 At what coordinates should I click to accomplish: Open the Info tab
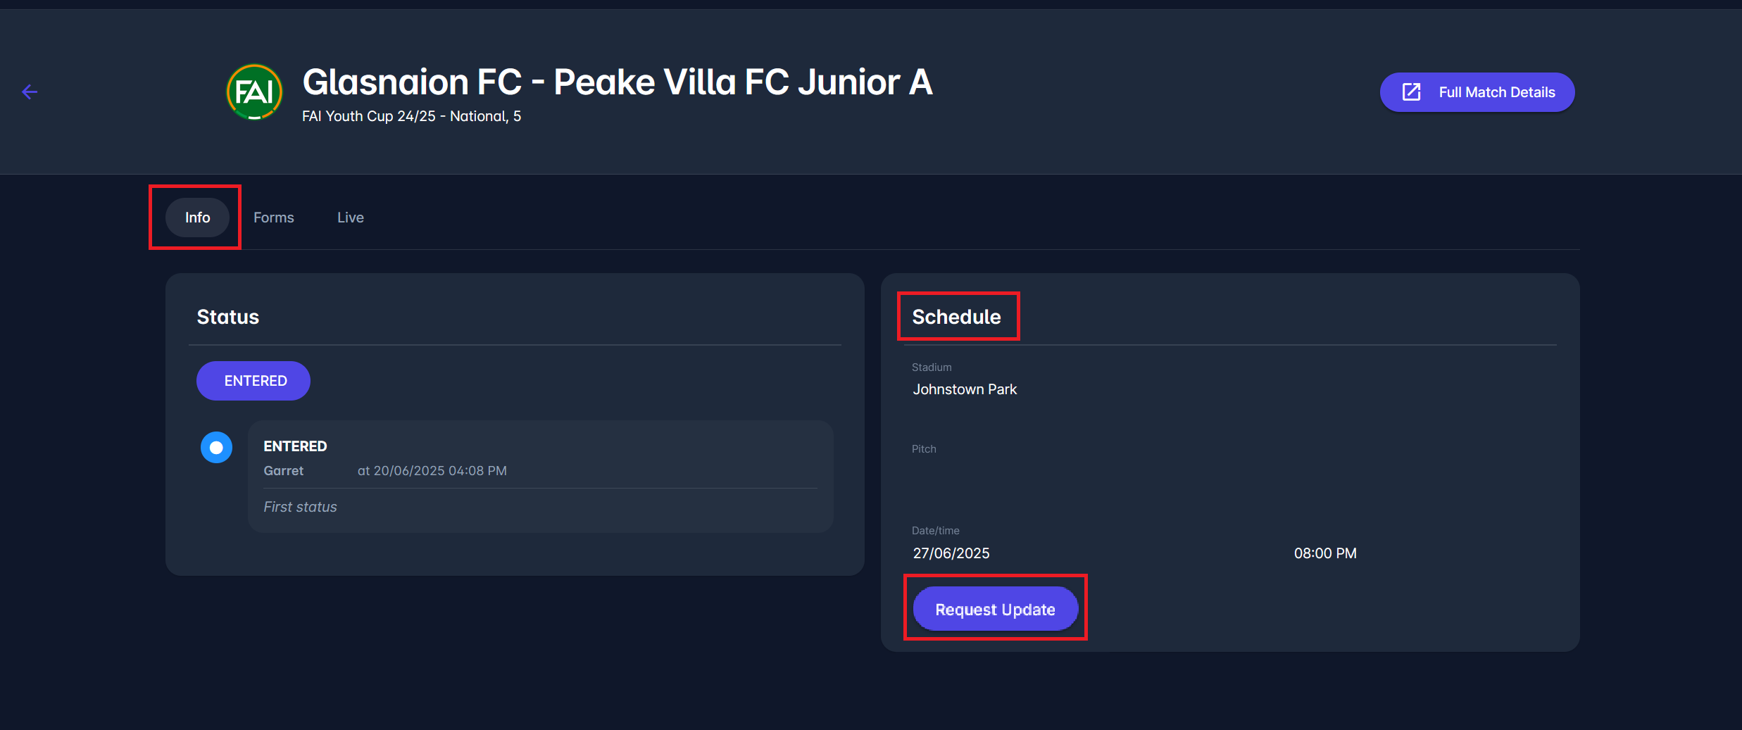point(197,218)
